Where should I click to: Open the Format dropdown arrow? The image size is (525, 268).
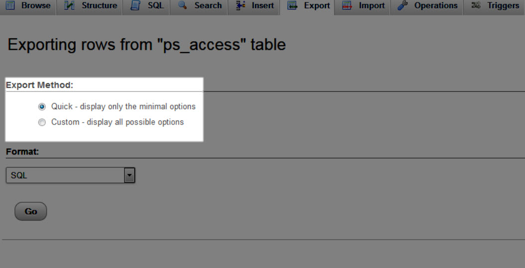click(x=130, y=175)
